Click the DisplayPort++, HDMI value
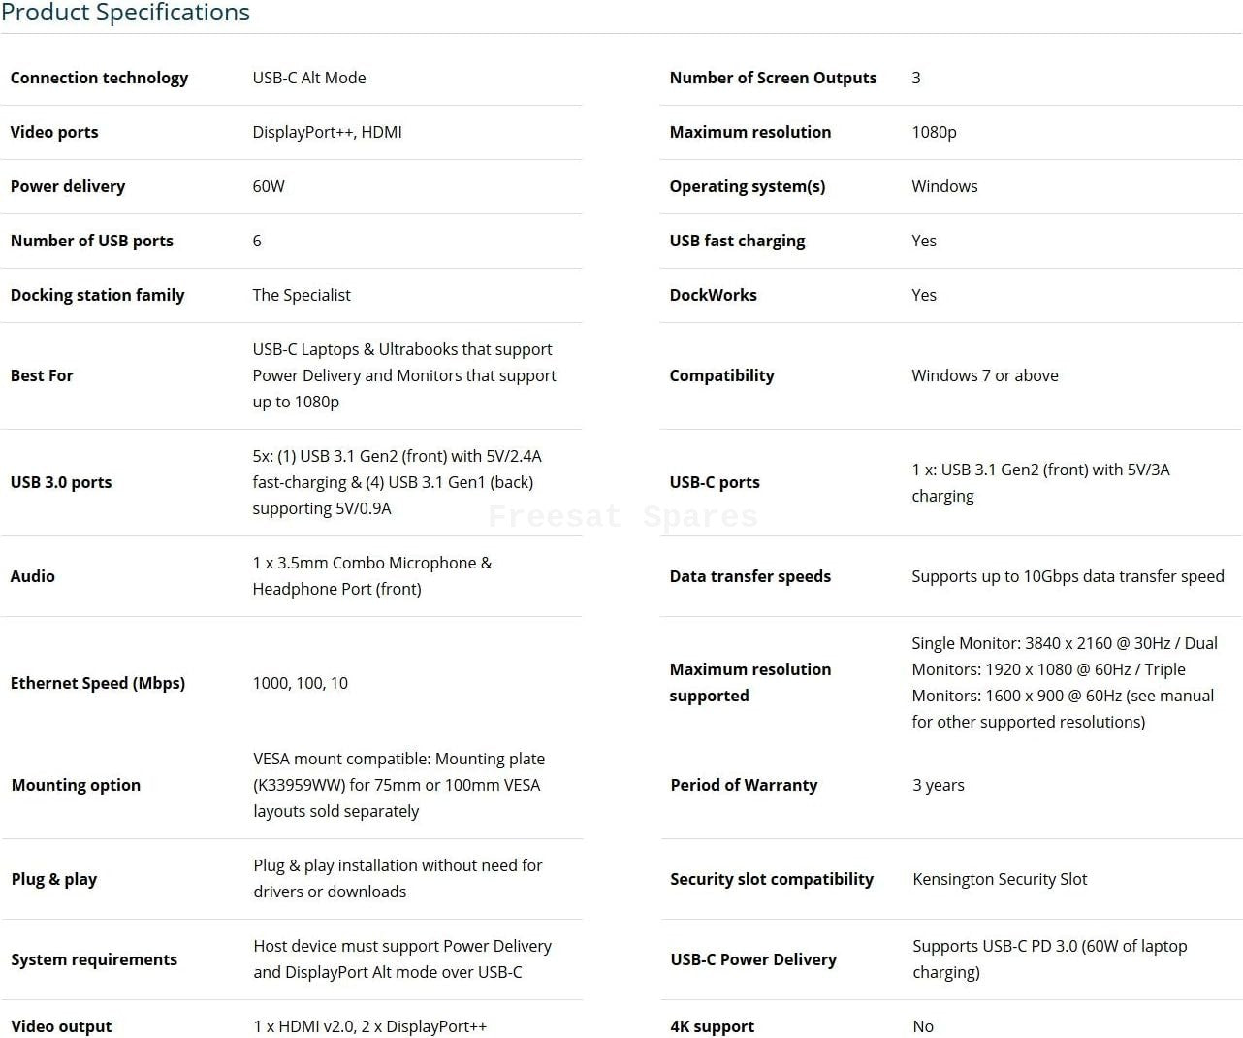The width and height of the screenshot is (1243, 1038). 327,132
